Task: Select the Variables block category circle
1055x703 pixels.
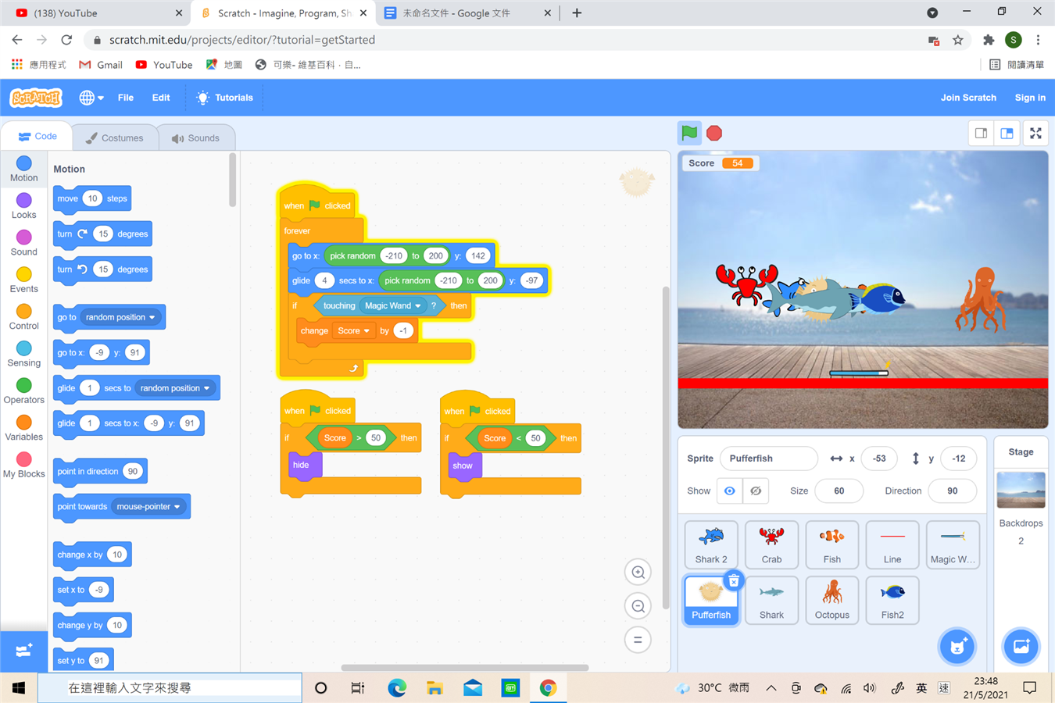Action: point(24,423)
